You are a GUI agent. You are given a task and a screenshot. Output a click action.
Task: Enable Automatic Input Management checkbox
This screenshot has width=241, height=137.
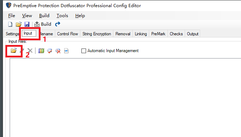tap(84, 51)
